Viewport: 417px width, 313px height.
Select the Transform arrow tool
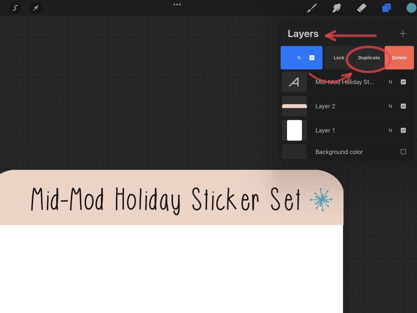tap(36, 8)
